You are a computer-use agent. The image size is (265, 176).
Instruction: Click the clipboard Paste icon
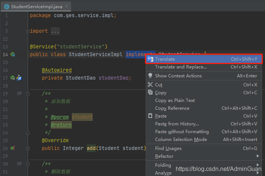click(150, 116)
